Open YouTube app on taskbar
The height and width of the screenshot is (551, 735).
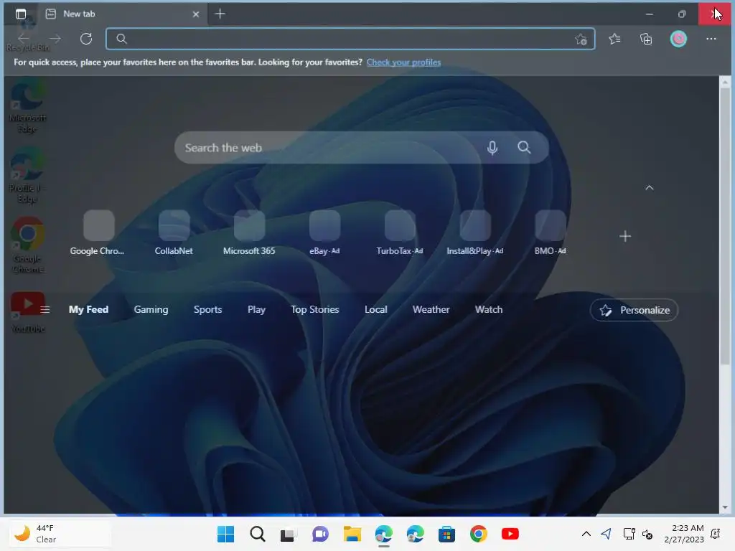point(510,534)
